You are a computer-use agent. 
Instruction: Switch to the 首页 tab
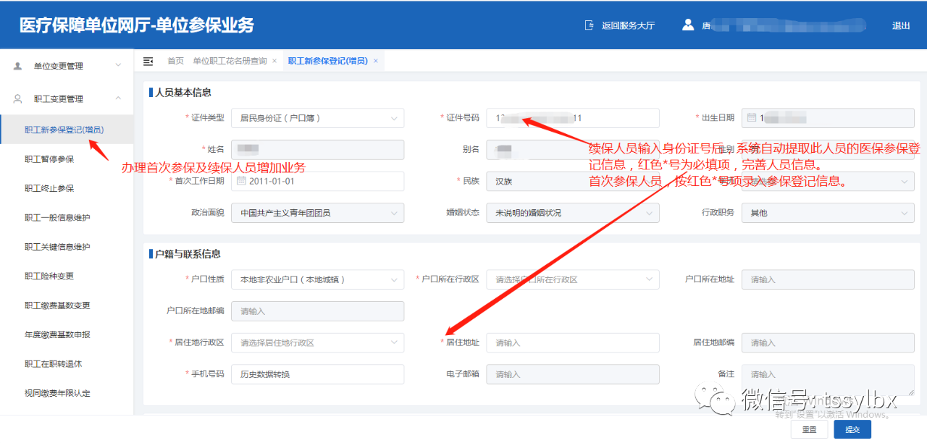(x=175, y=62)
